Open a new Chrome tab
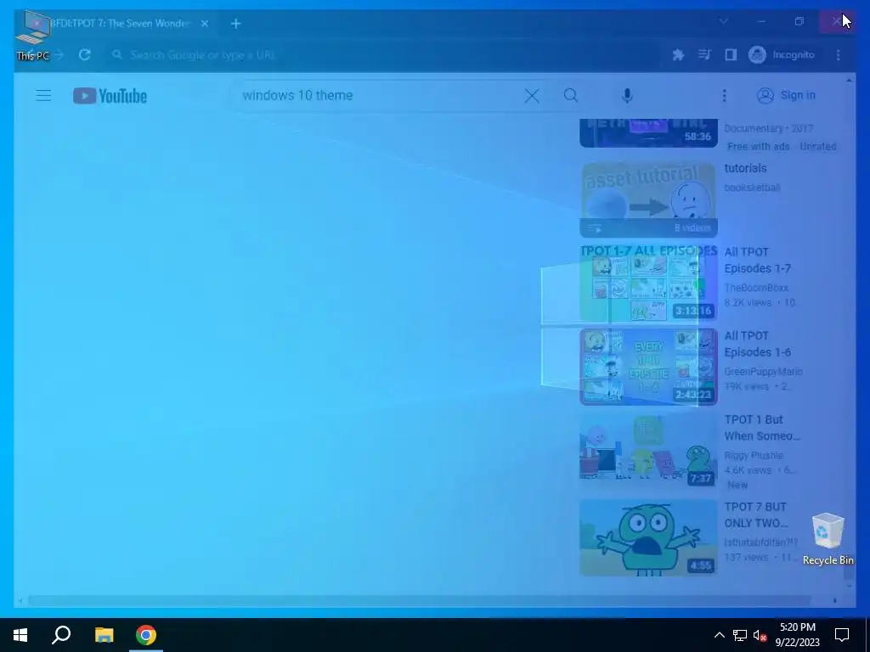870x652 pixels. (236, 23)
